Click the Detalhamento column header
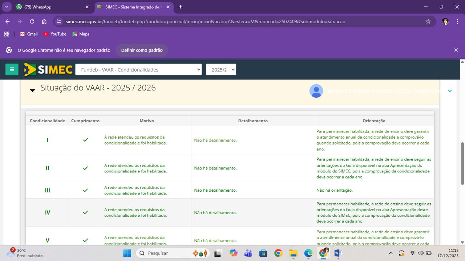Viewport: 465px width, 261px height. coord(253,121)
